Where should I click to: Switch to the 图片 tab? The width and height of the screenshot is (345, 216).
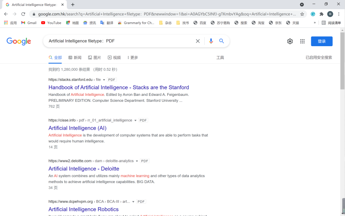(95, 57)
